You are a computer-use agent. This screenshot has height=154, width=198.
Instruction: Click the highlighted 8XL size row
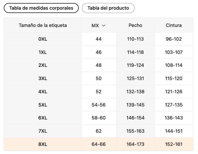[98, 144]
